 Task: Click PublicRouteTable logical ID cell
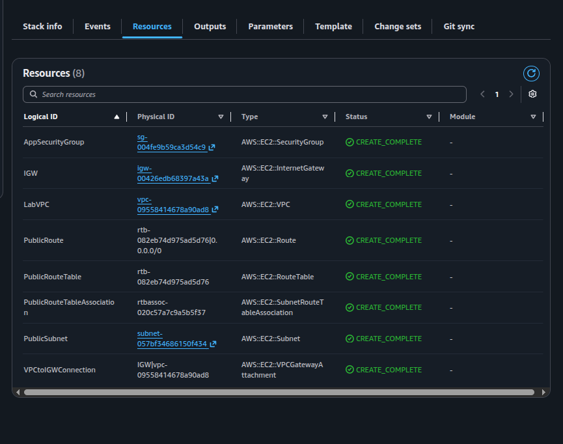point(53,277)
